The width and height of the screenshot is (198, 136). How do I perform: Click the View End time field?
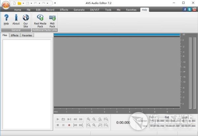click(173, 126)
